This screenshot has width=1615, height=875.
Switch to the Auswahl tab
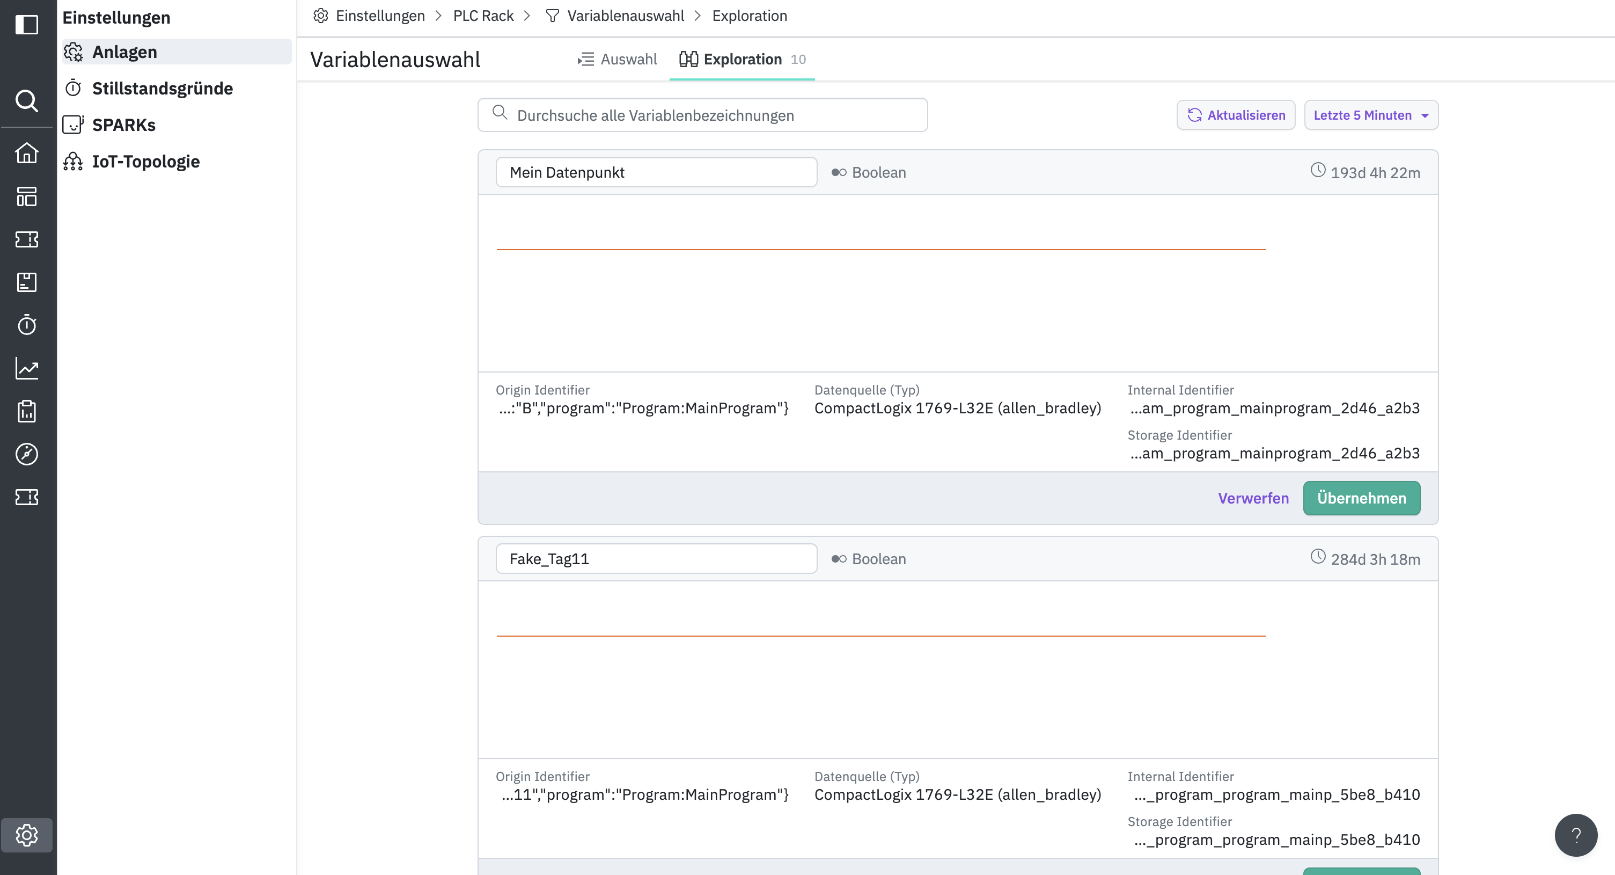tap(617, 60)
